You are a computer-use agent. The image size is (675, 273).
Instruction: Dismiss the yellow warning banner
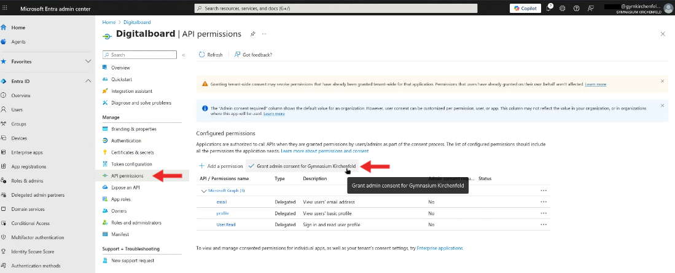pyautogui.click(x=662, y=81)
